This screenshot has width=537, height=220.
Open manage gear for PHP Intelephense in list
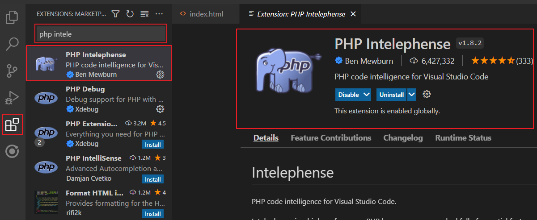160,75
